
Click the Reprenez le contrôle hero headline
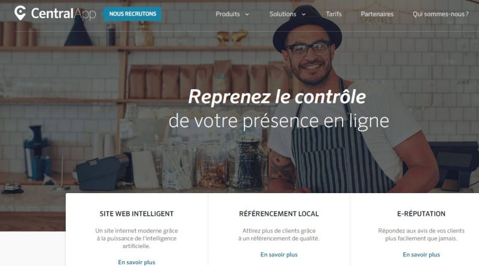pos(277,97)
